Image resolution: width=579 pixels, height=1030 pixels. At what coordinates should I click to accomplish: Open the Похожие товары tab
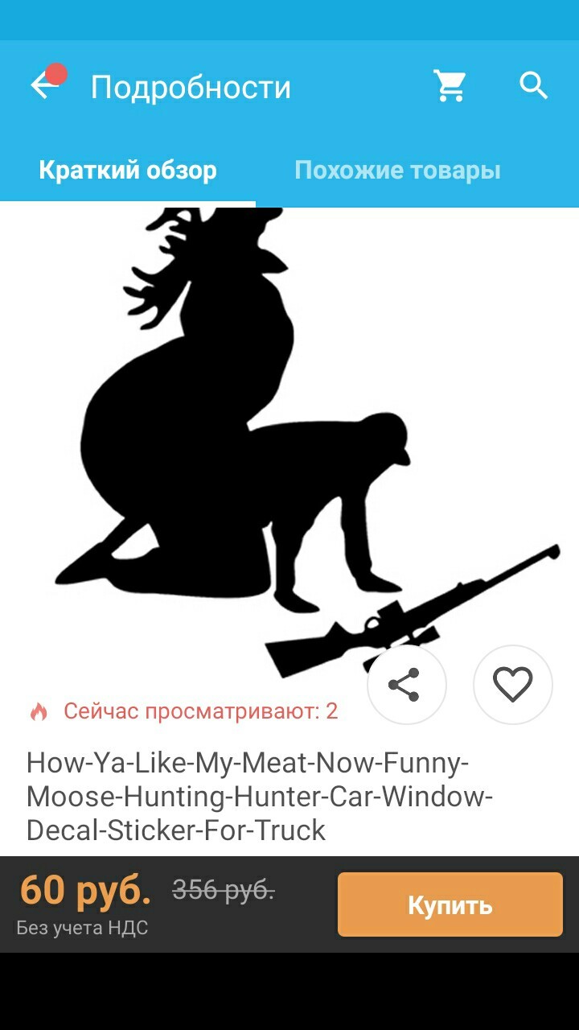[397, 171]
